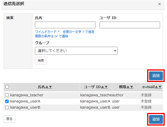Toggle the select-all checkbox in table header
The image size is (167, 127).
(x=7, y=87)
